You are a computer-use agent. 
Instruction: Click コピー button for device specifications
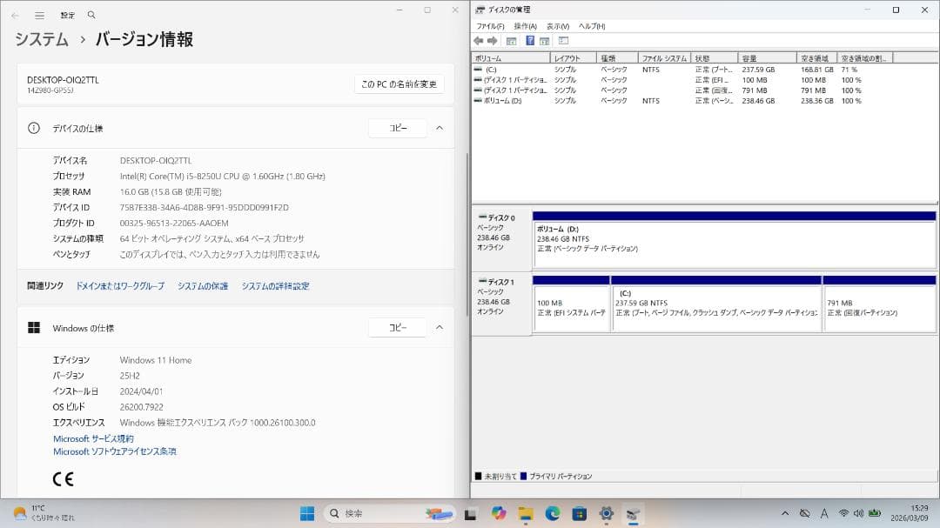click(398, 128)
